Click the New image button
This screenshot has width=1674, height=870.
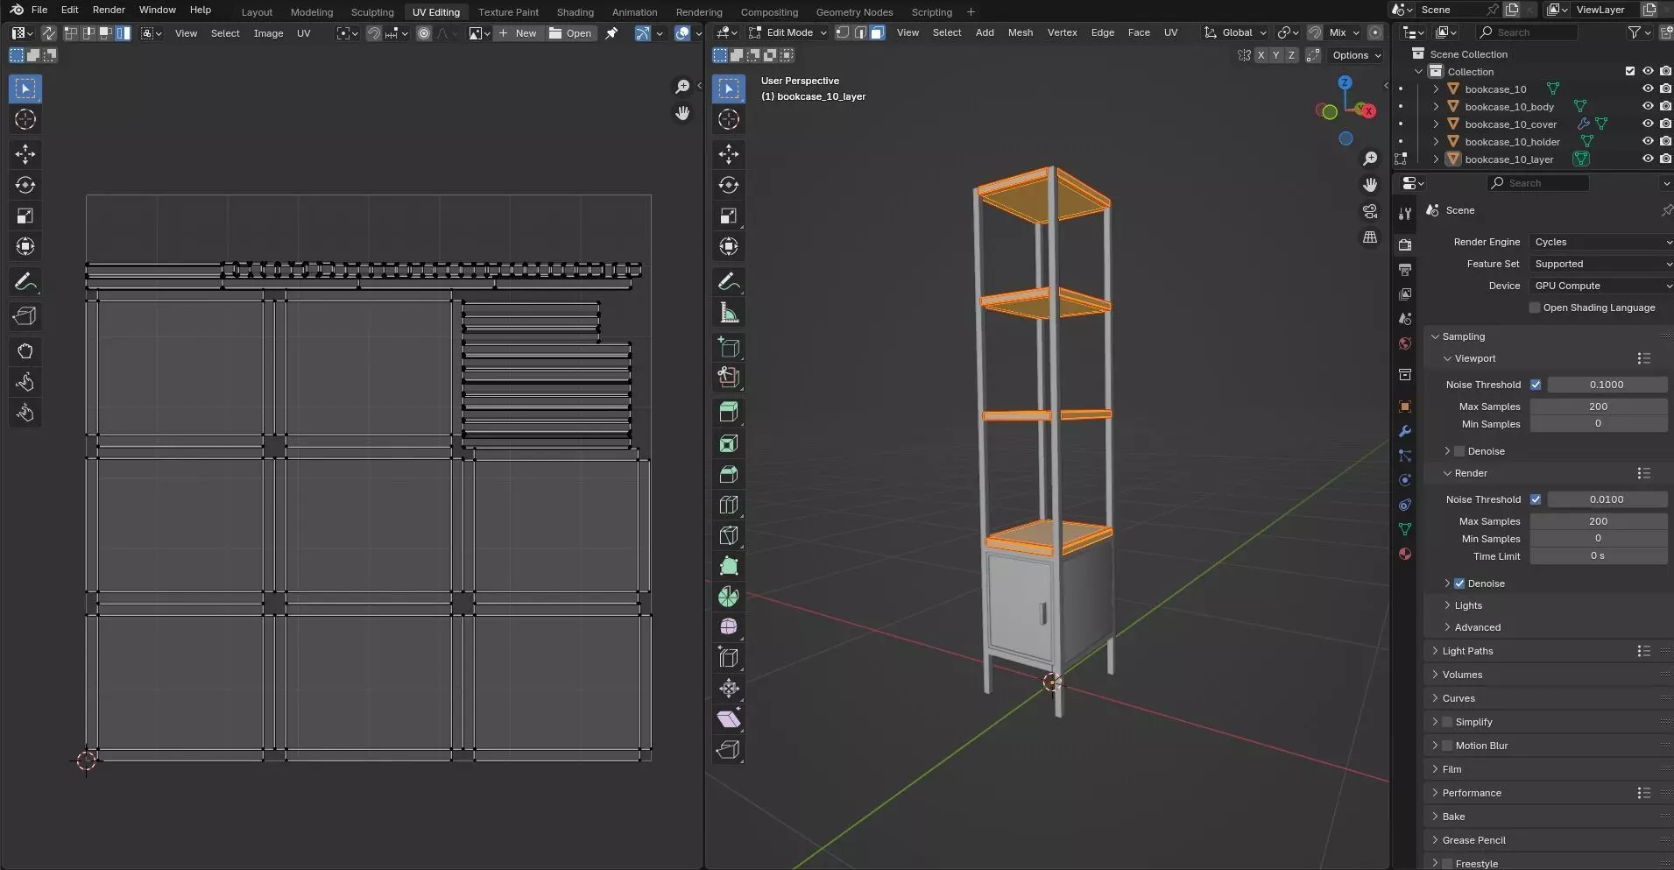pos(518,33)
